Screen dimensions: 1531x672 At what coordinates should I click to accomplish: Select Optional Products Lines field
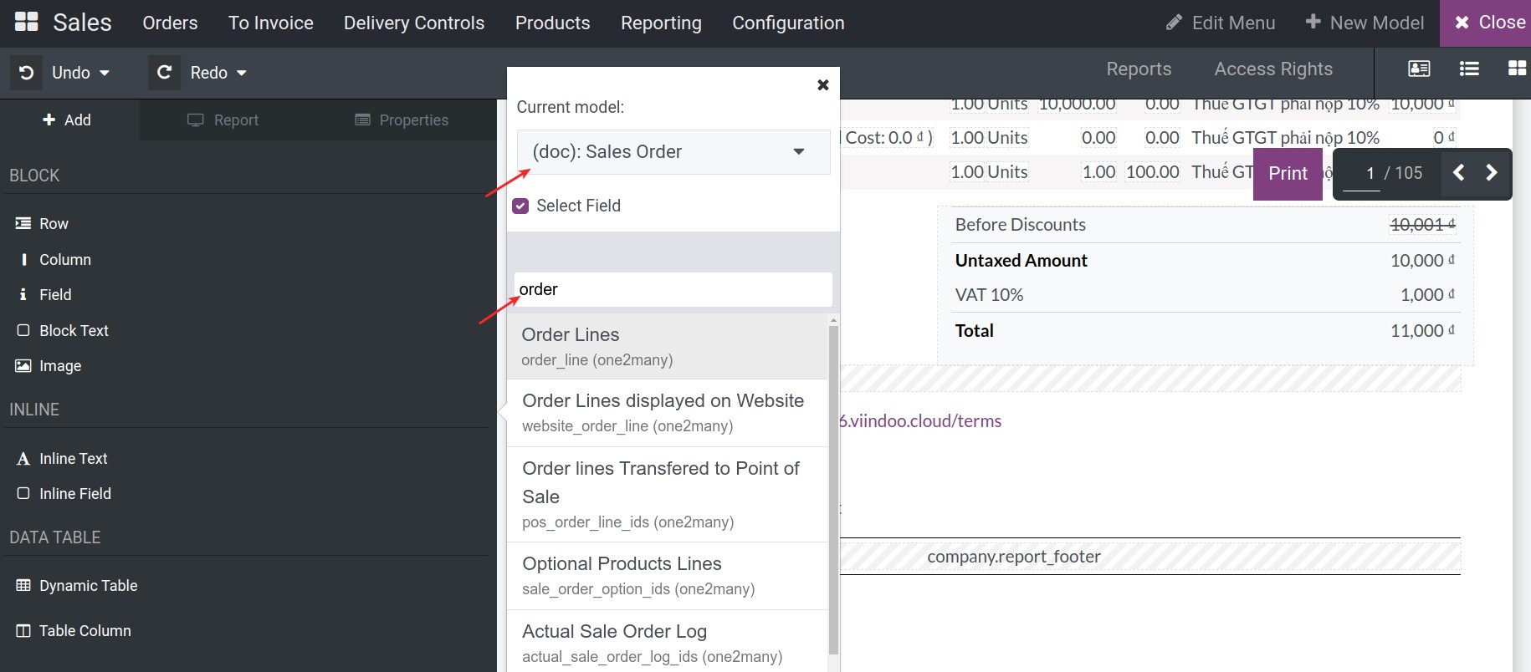[x=668, y=576]
